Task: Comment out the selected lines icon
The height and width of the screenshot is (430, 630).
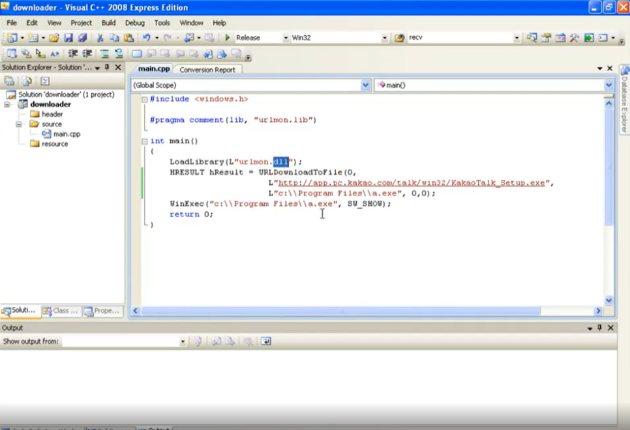Action: [104, 53]
